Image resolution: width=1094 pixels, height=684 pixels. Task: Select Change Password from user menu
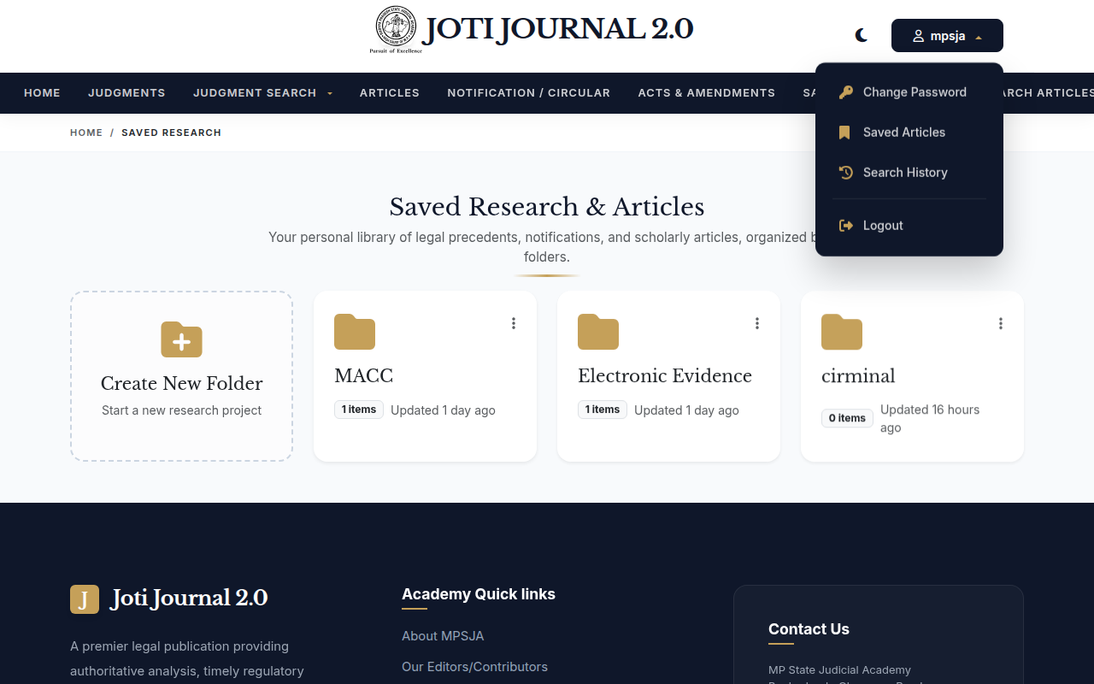(x=909, y=92)
